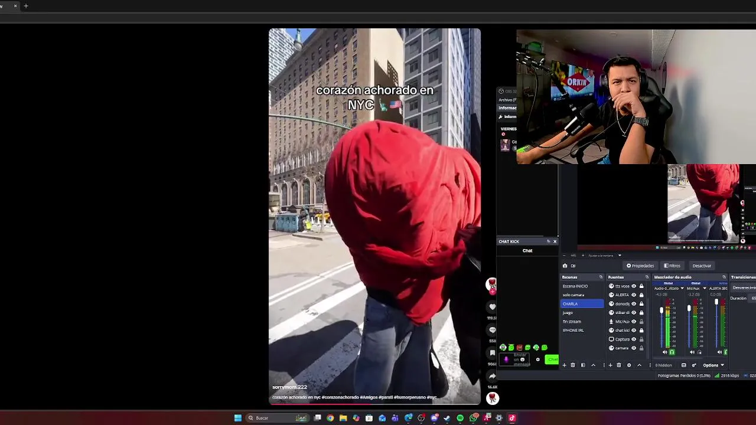Open Escenas toolbar more options dots
Image resolution: width=756 pixels, height=425 pixels.
pyautogui.click(x=604, y=365)
